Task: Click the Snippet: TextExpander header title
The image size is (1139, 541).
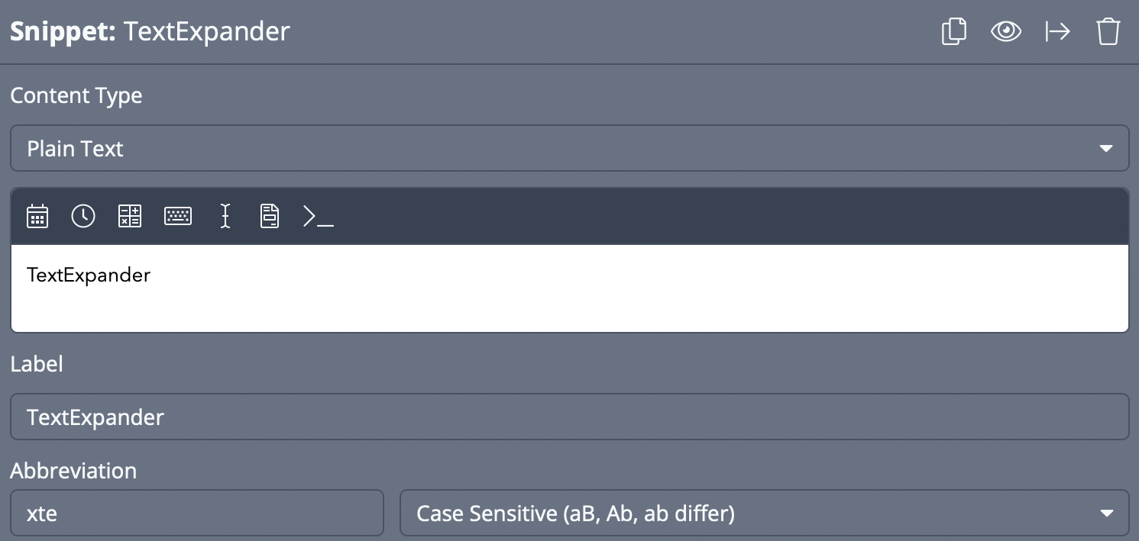Action: coord(150,32)
